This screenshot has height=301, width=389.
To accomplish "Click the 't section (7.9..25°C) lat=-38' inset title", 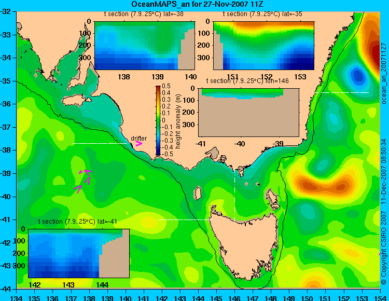I will pos(144,14).
